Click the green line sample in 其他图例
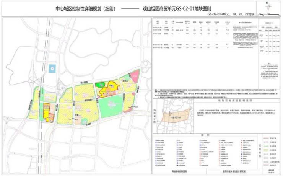Screen dimensions: 283x176 266,146
